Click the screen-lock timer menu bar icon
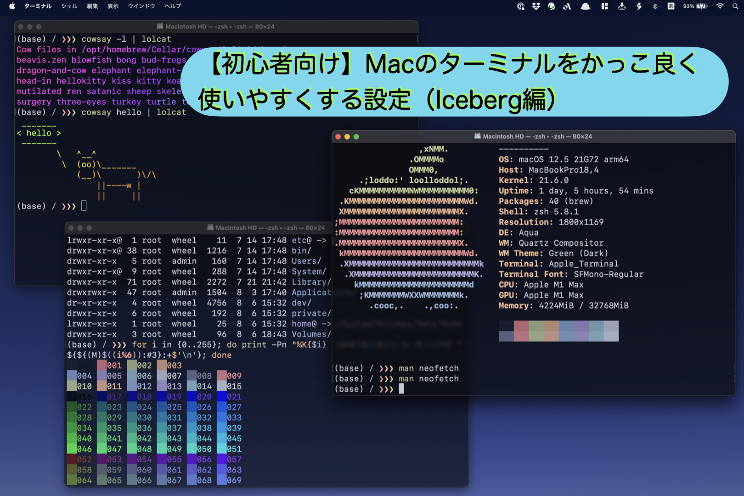 pyautogui.click(x=521, y=6)
